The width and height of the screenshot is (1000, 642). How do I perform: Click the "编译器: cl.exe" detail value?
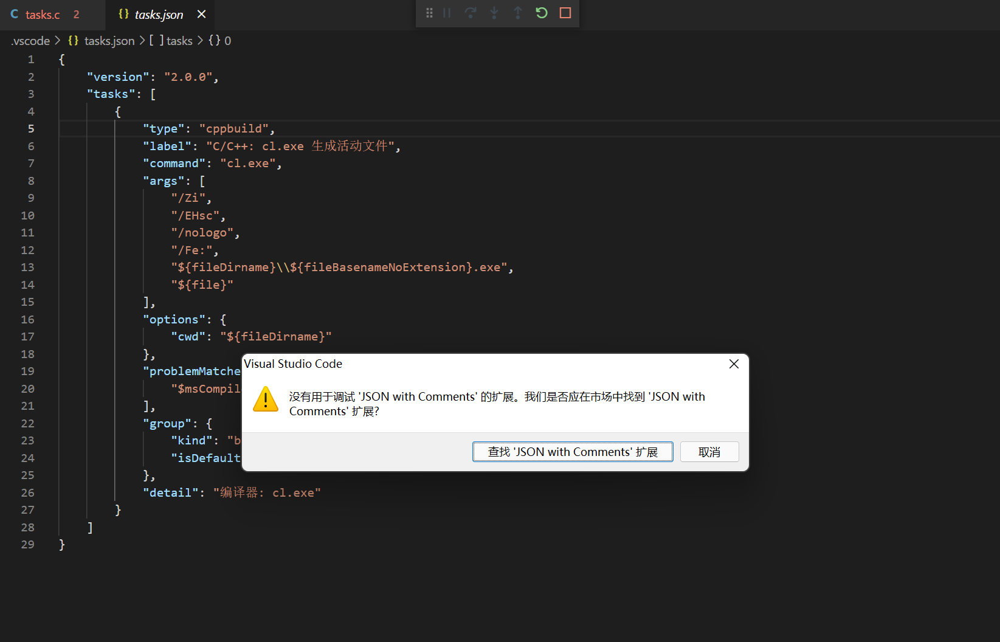coord(267,493)
